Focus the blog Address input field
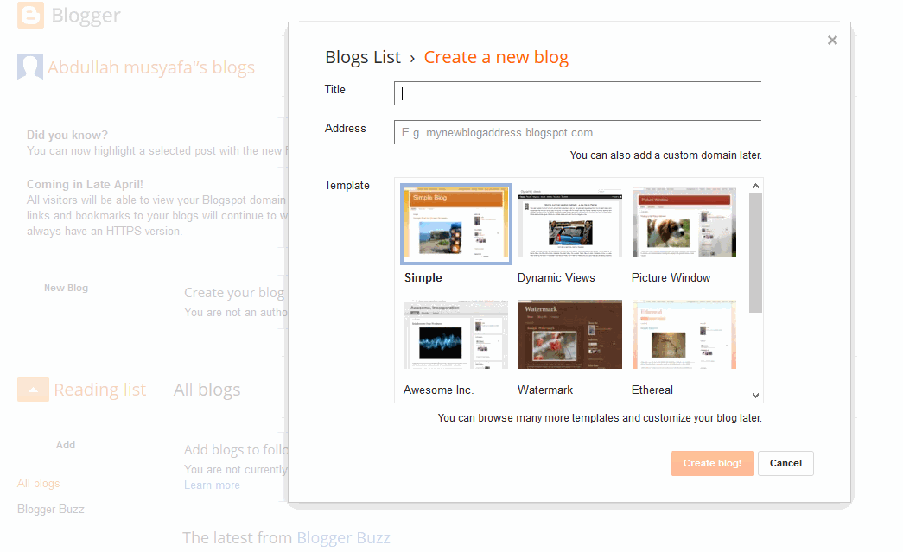 point(577,132)
